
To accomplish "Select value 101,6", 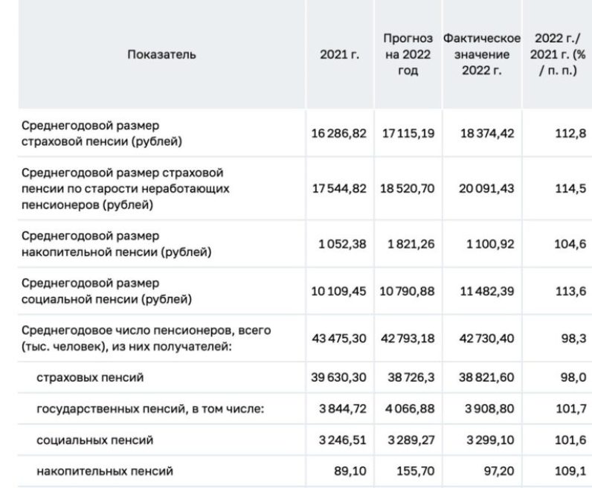I will tap(571, 440).
